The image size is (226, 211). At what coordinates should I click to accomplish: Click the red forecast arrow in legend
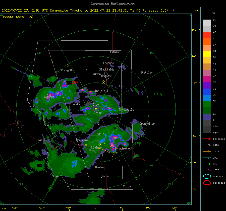point(207,139)
